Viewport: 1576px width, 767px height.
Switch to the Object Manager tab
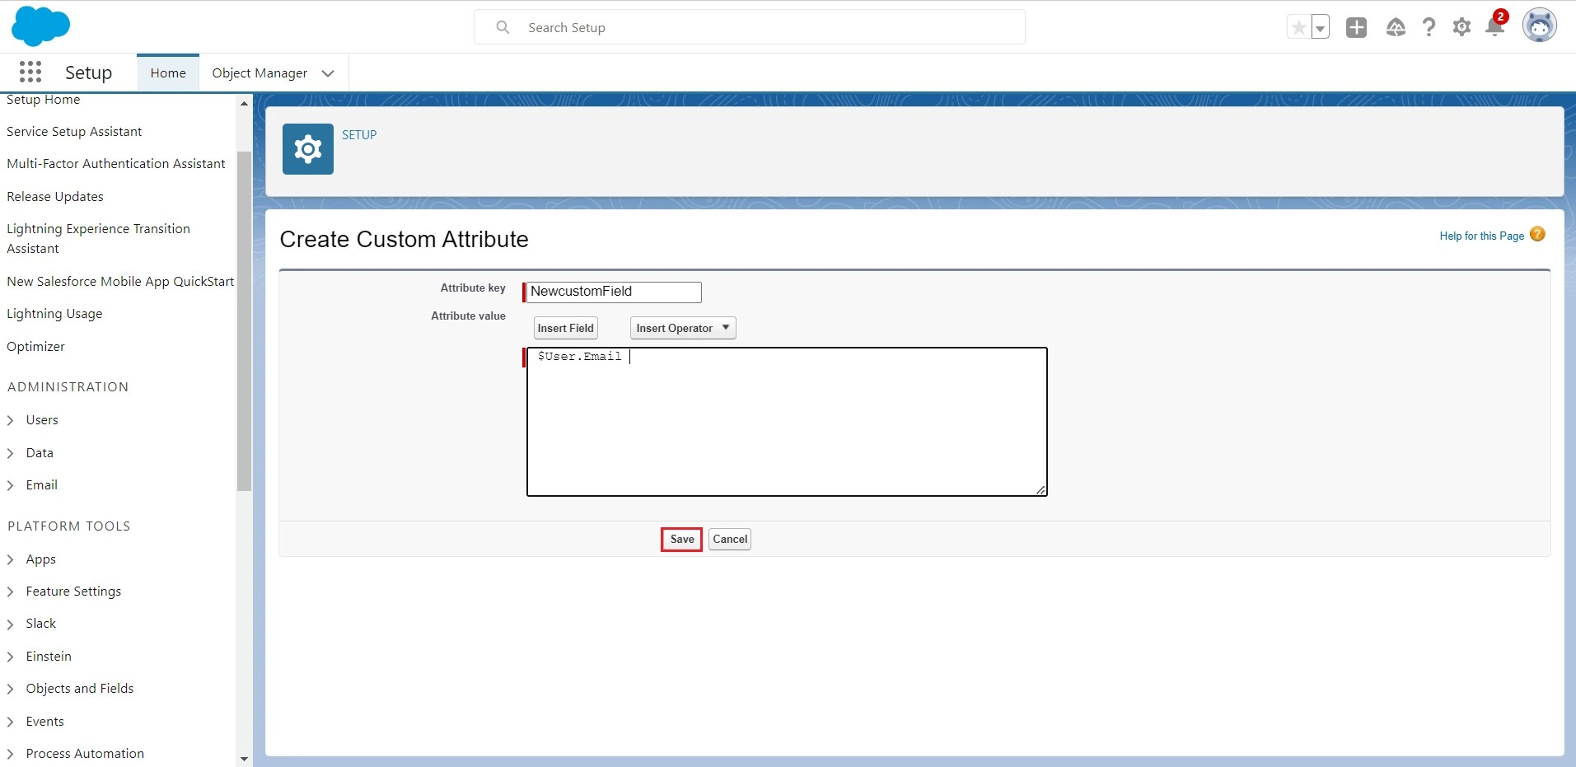coord(258,72)
